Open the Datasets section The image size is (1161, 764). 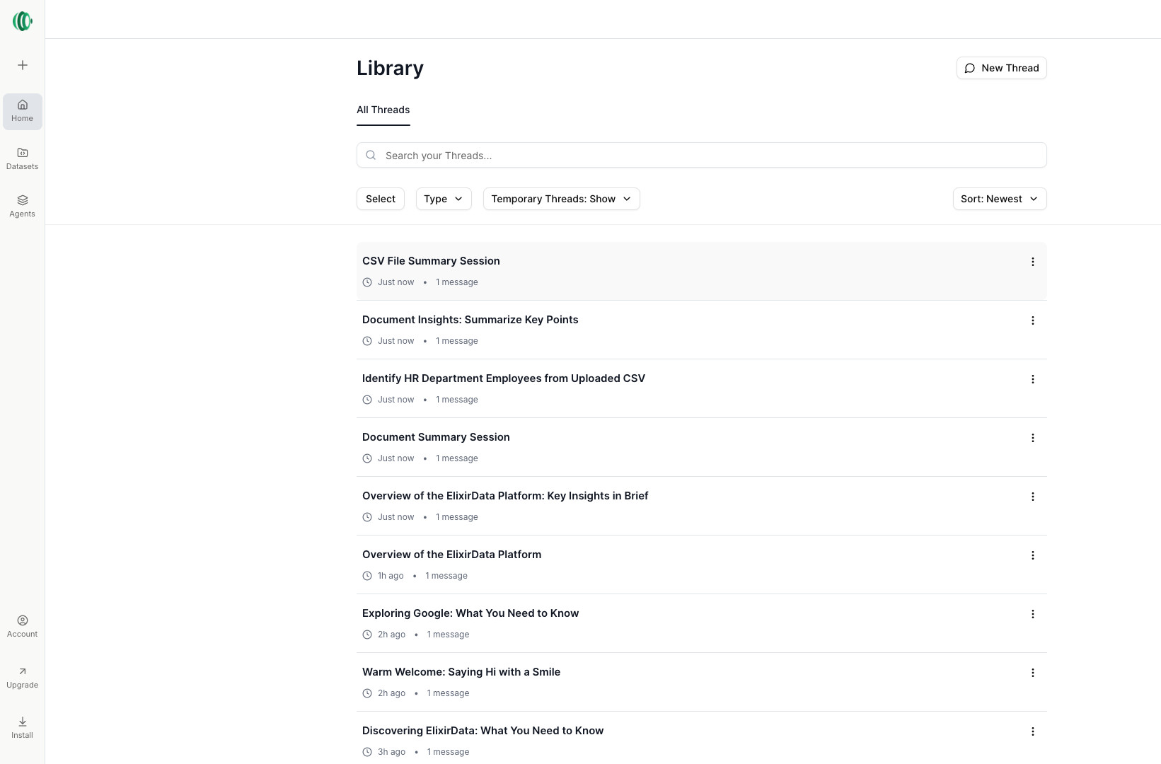[x=23, y=158]
